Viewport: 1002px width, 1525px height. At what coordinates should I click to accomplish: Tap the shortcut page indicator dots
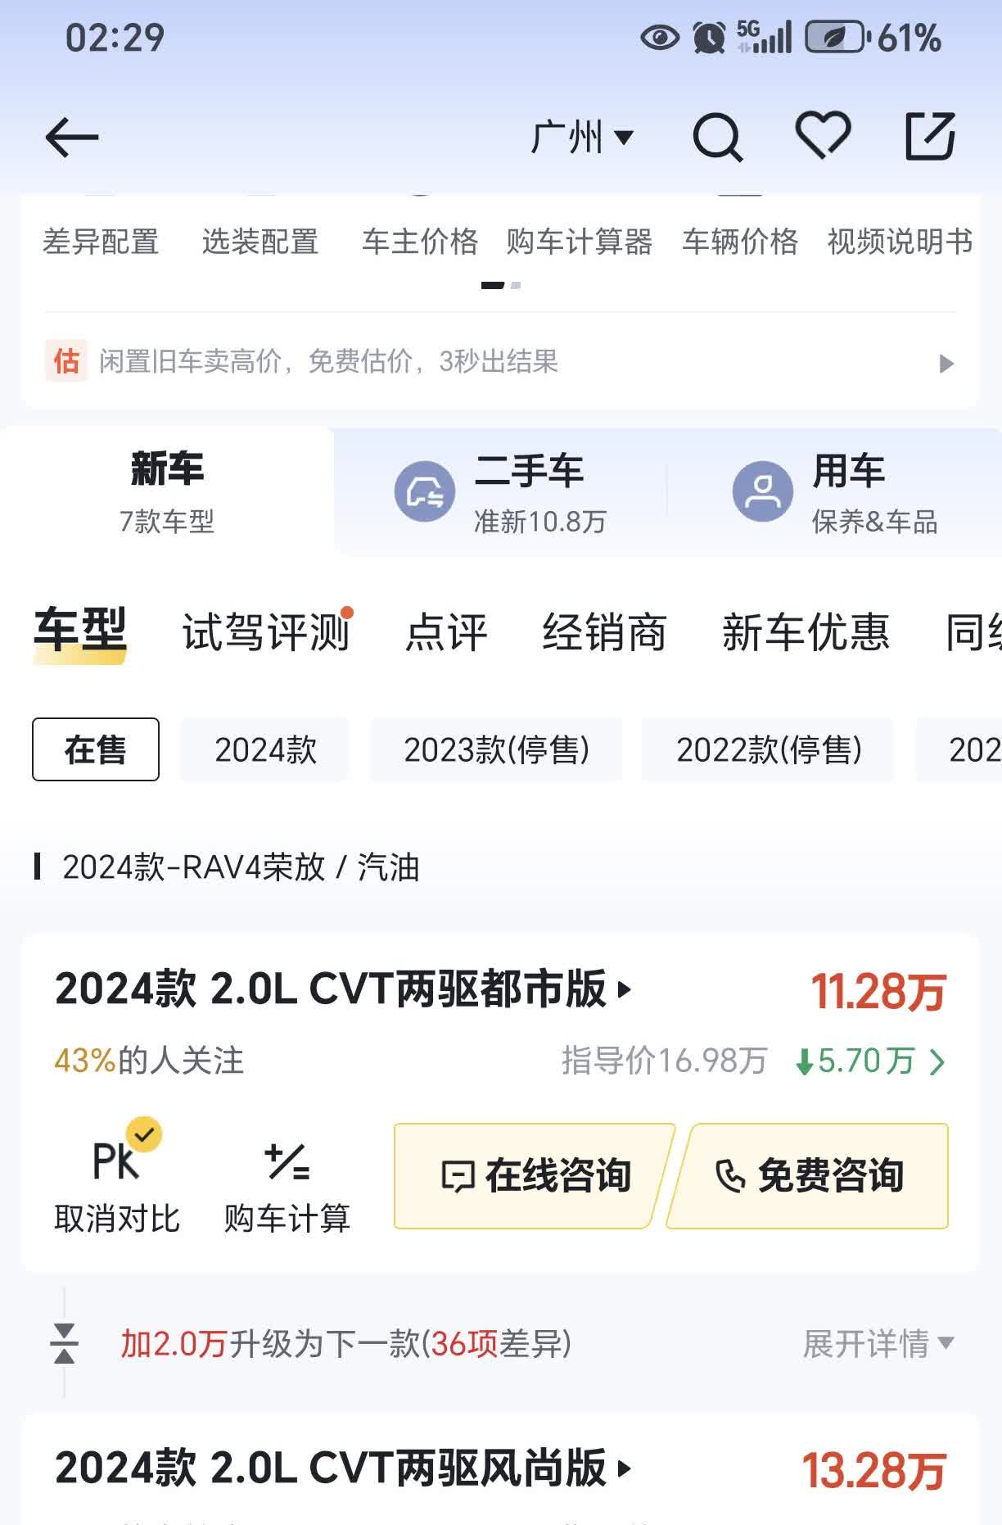pyautogui.click(x=501, y=285)
